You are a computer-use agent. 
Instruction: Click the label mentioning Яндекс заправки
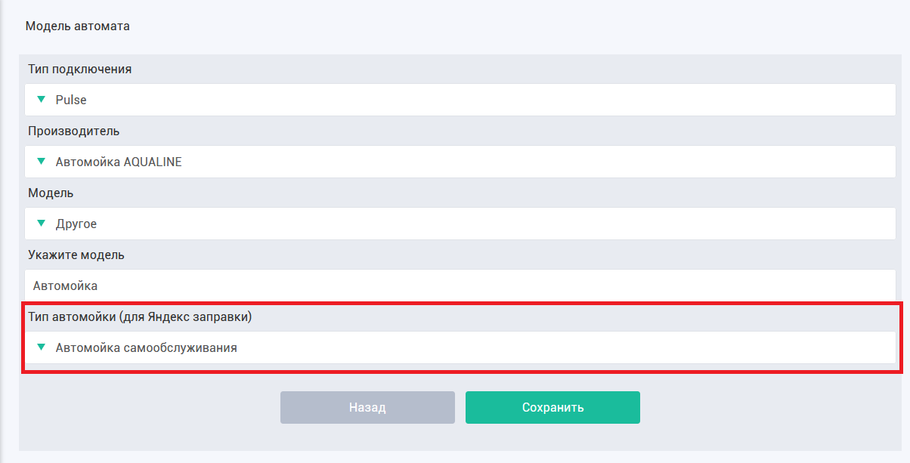coord(140,316)
